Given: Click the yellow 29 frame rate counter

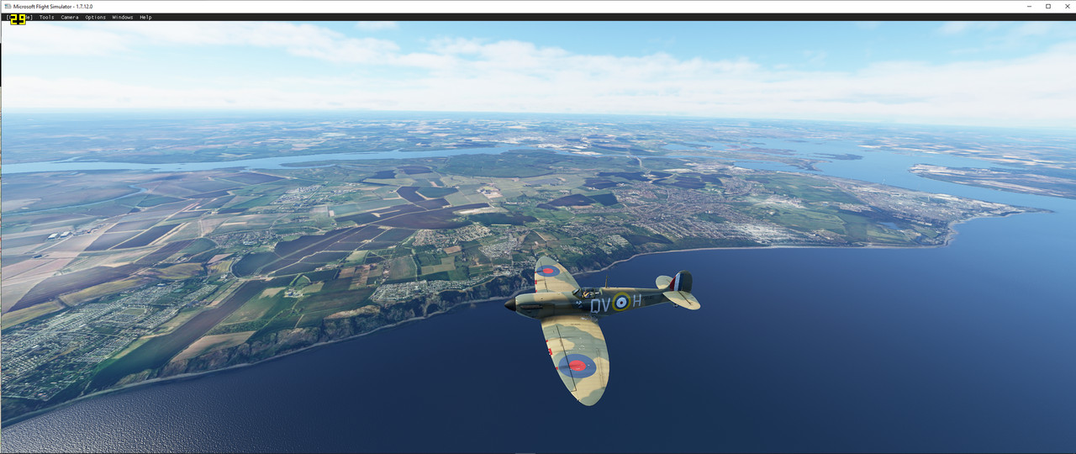Looking at the screenshot, I should coord(18,18).
